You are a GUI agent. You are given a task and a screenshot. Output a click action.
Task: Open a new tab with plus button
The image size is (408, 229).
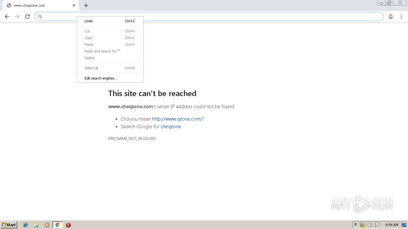(86, 5)
